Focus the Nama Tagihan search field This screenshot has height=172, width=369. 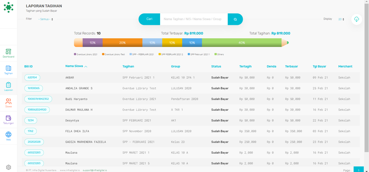194,19
